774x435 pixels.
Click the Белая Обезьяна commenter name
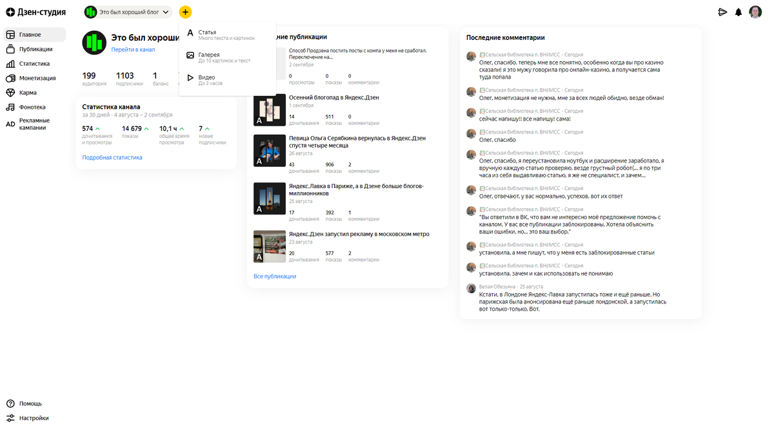pos(497,286)
